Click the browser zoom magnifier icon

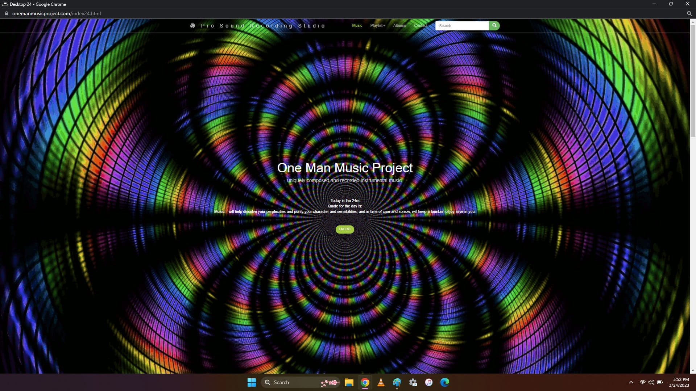689,13
